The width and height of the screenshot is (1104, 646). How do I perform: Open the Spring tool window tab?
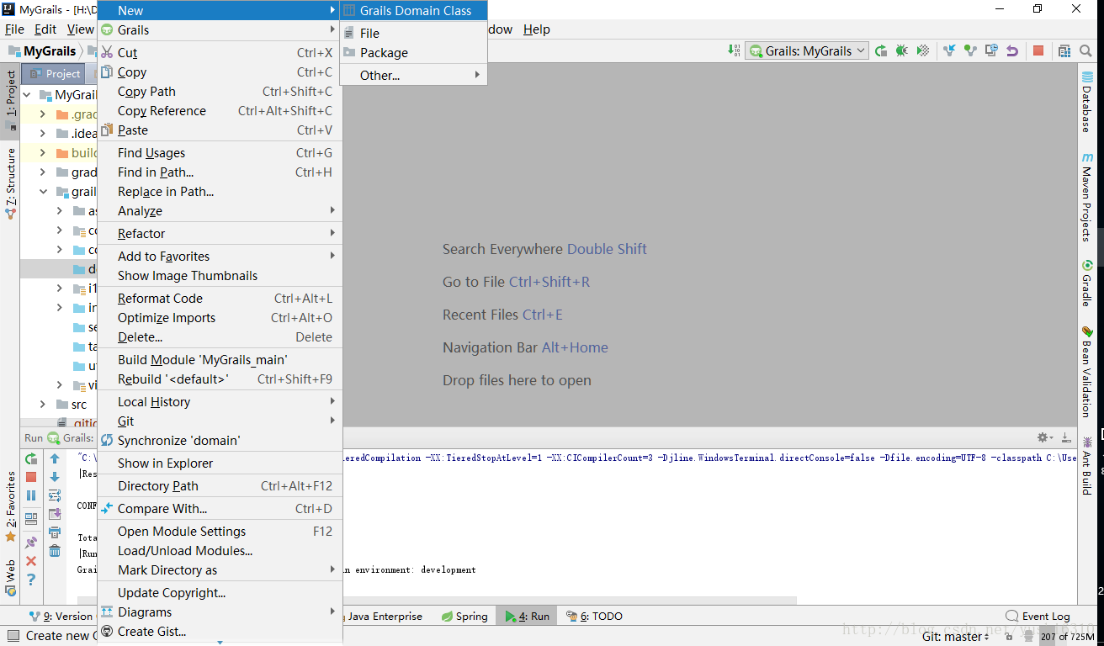point(464,616)
